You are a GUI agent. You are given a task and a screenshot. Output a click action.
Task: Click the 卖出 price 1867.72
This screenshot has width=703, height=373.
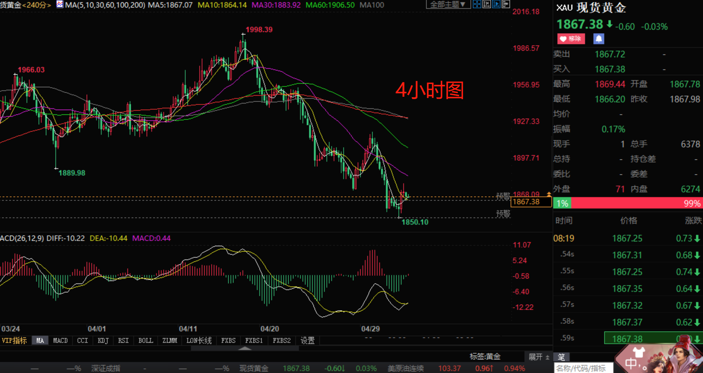point(610,54)
